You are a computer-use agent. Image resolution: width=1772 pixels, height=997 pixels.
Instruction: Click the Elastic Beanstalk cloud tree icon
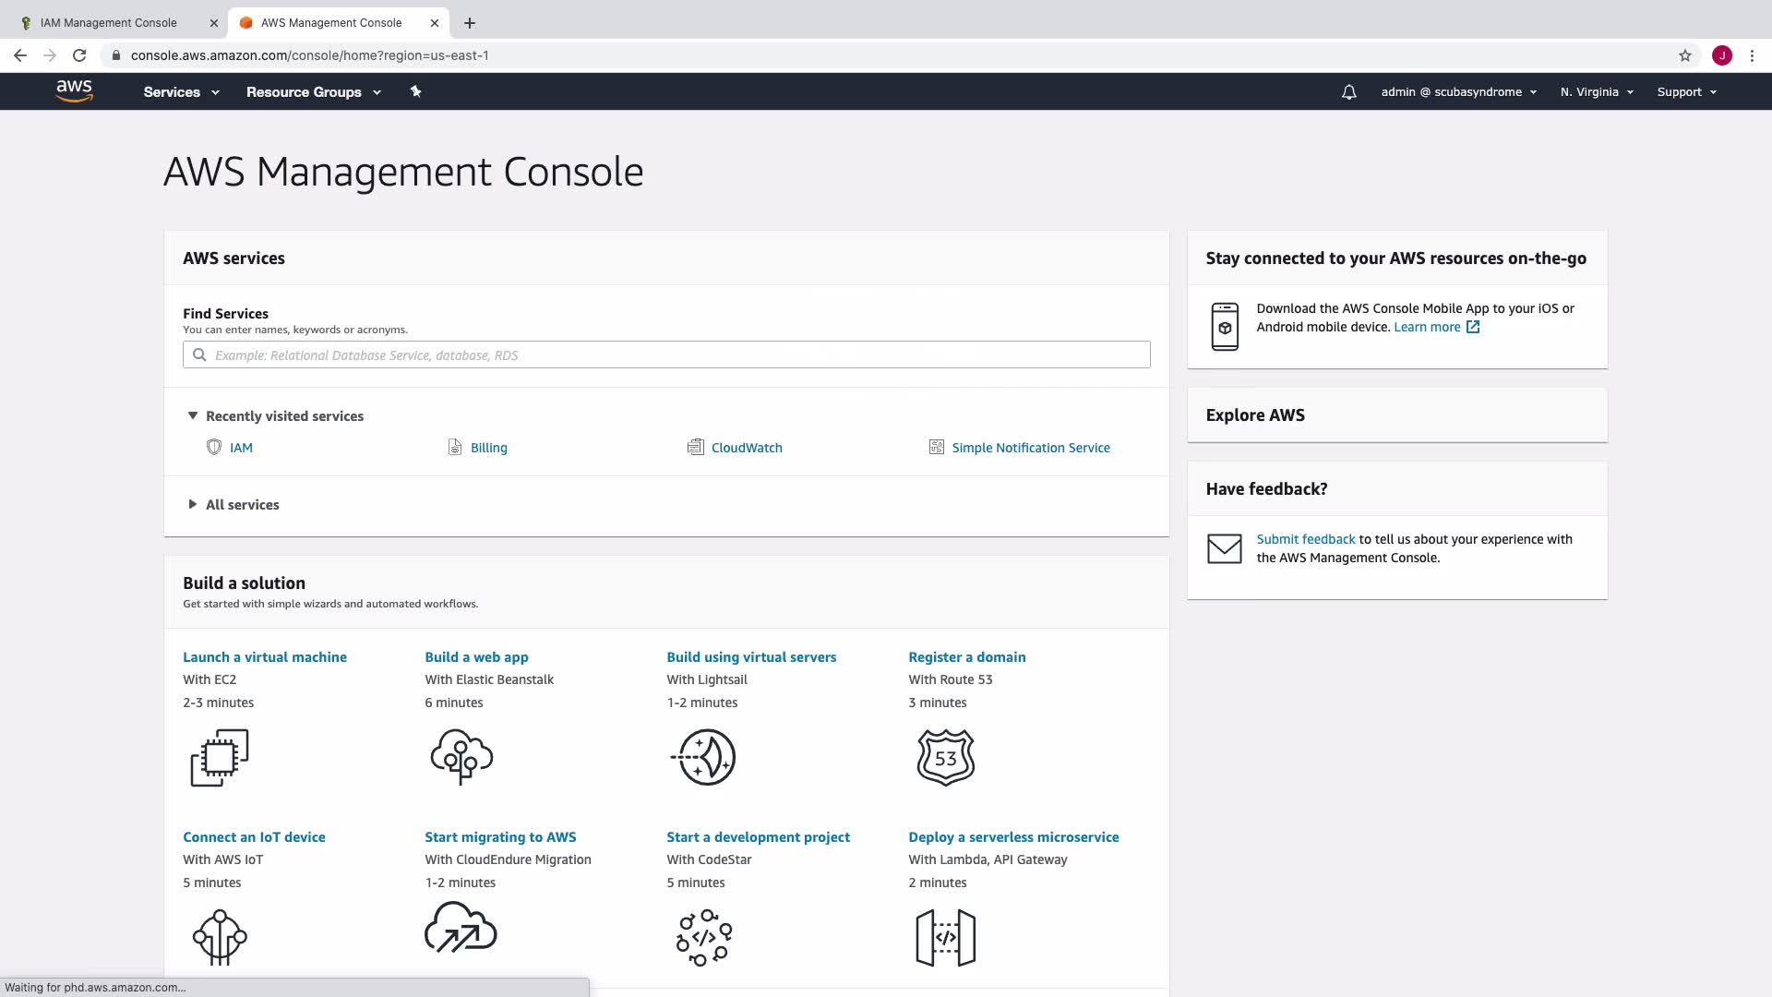tap(461, 757)
